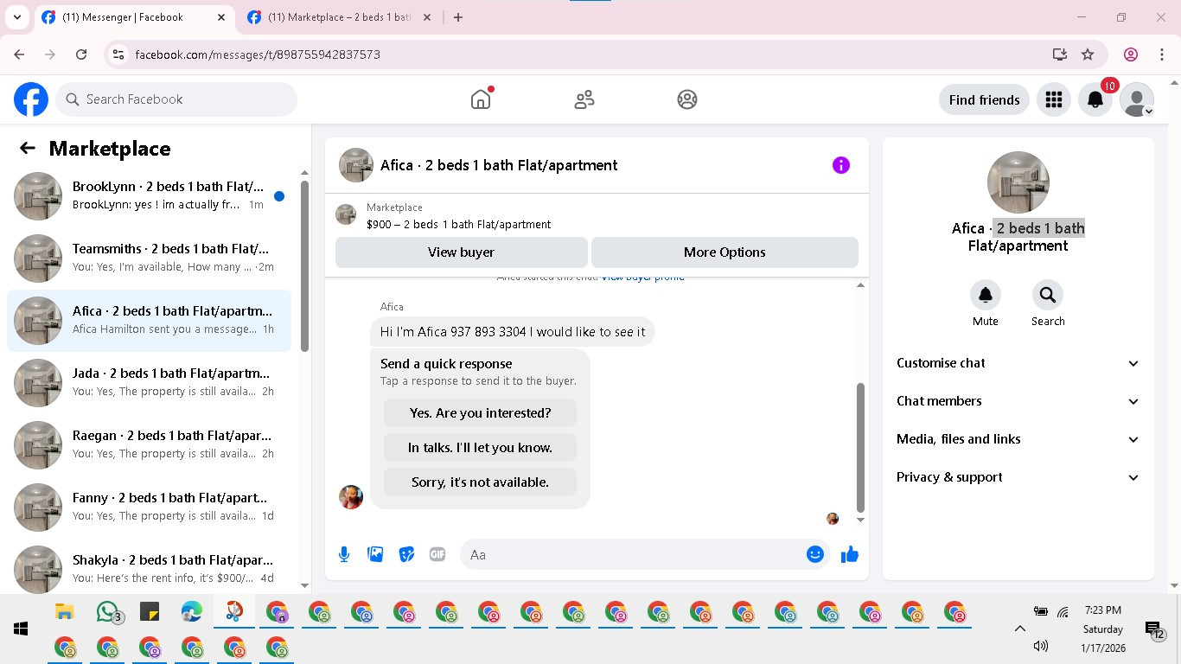The height and width of the screenshot is (664, 1181).
Task: Click the browser address bar URL
Action: click(258, 54)
